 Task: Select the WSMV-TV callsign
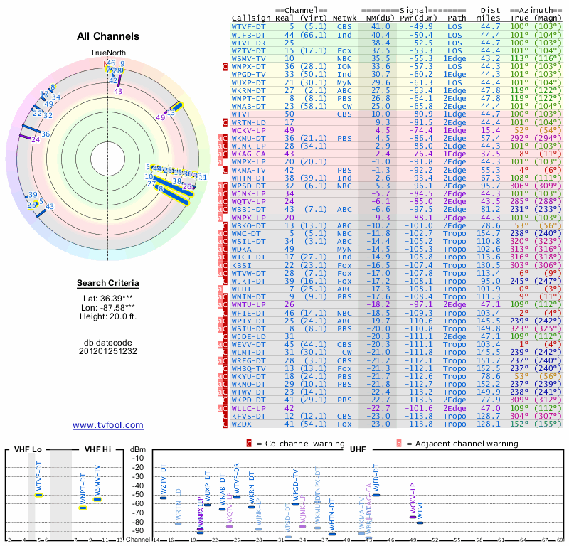(x=248, y=58)
